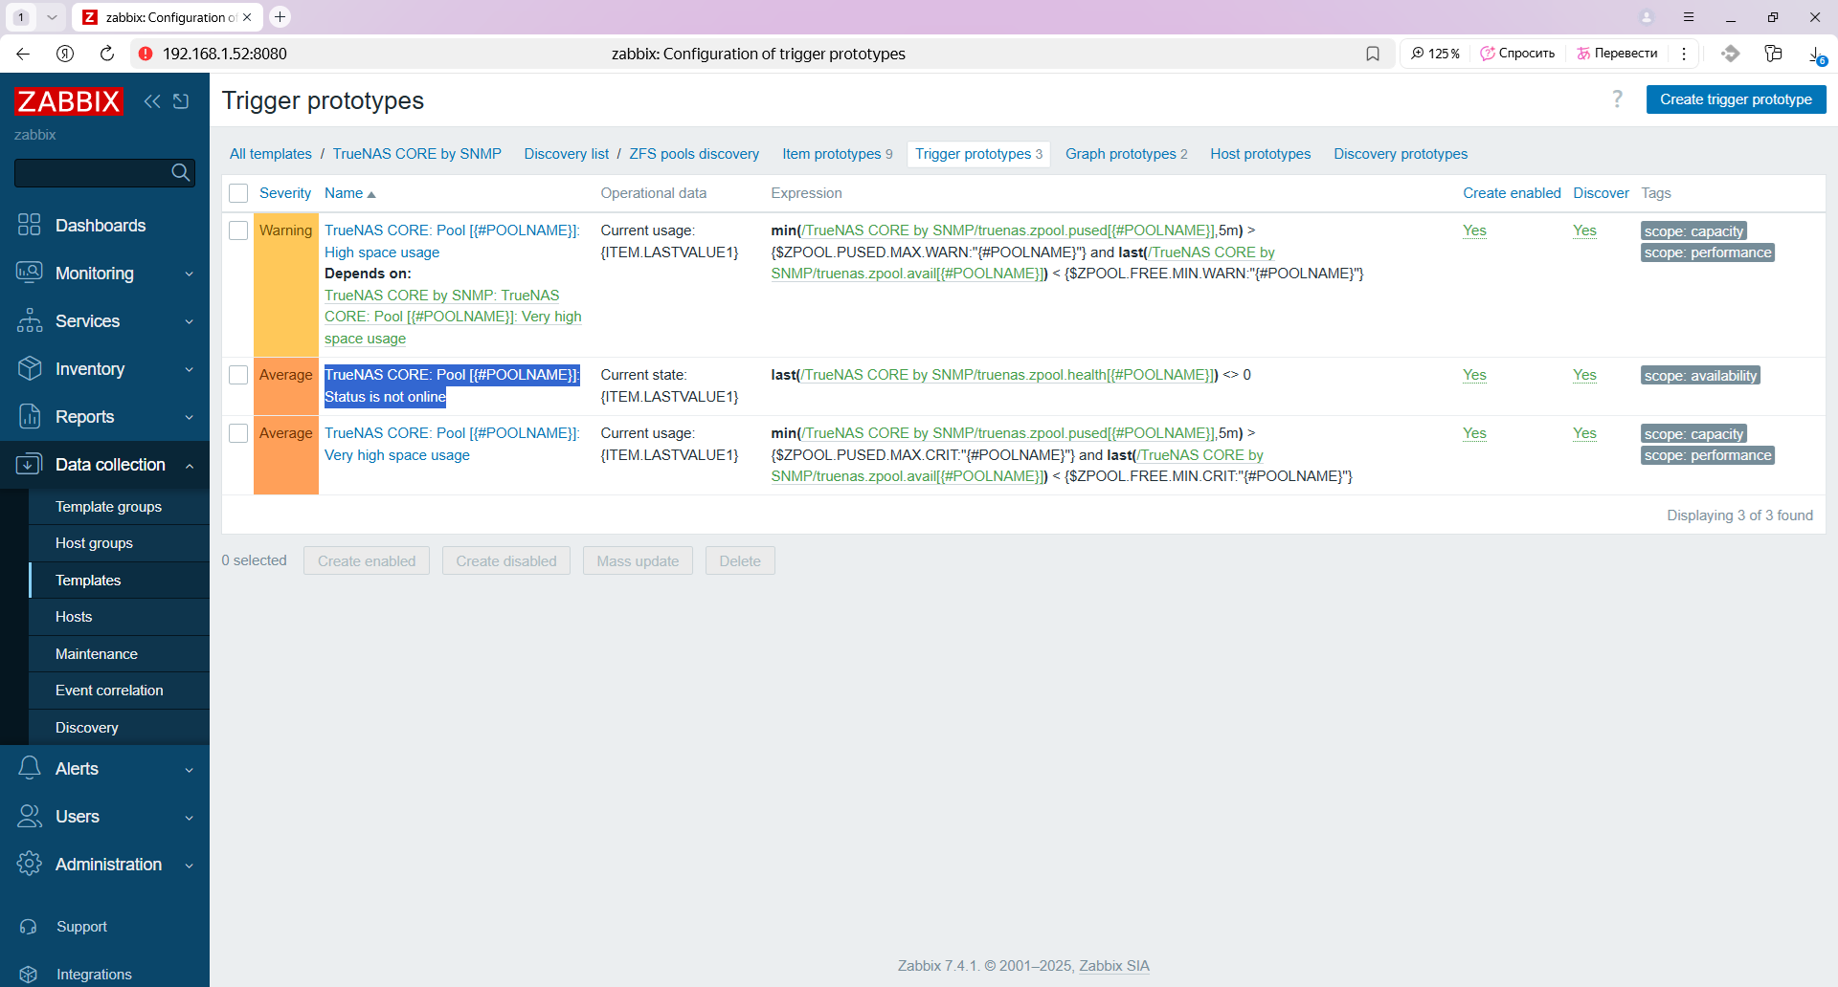Click the Integrations icon

pos(29,975)
